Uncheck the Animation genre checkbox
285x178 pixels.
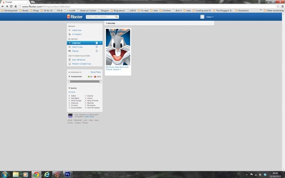point(69,98)
